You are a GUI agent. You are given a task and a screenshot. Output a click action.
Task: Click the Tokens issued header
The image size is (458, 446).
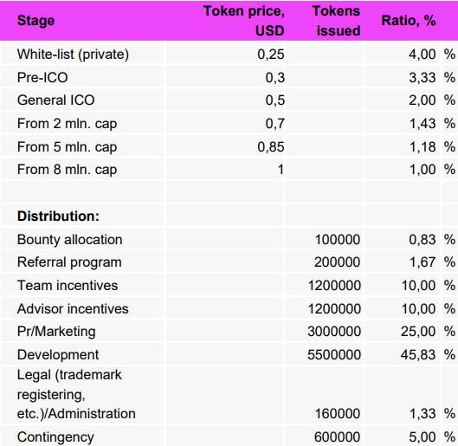[336, 21]
